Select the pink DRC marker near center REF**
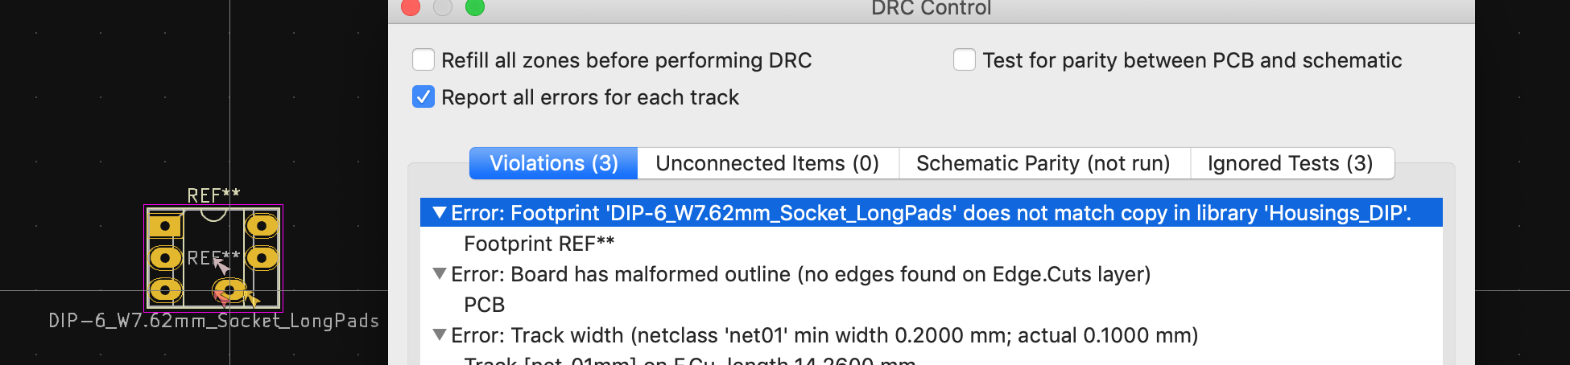The height and width of the screenshot is (365, 1570). point(221,265)
